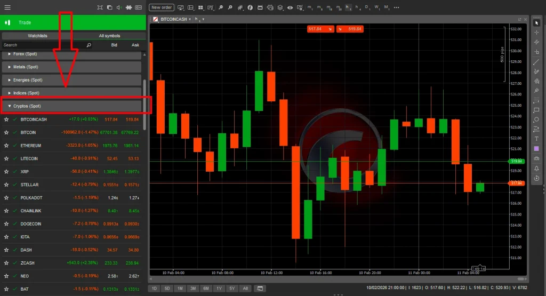Image resolution: width=546 pixels, height=296 pixels.
Task: Open the multi-chart grid layout icon
Action: pos(200,7)
